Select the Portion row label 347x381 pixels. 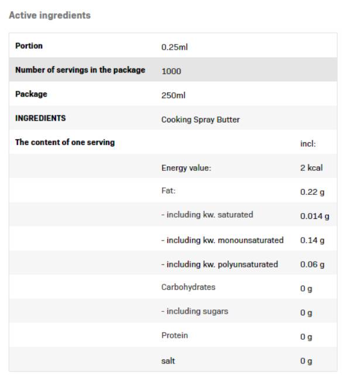click(x=29, y=46)
